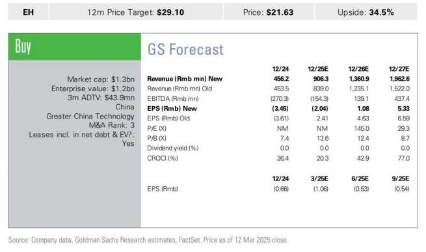The height and width of the screenshot is (252, 426).
Task: Click the Goldman Sachs source footnote
Action: point(148,240)
